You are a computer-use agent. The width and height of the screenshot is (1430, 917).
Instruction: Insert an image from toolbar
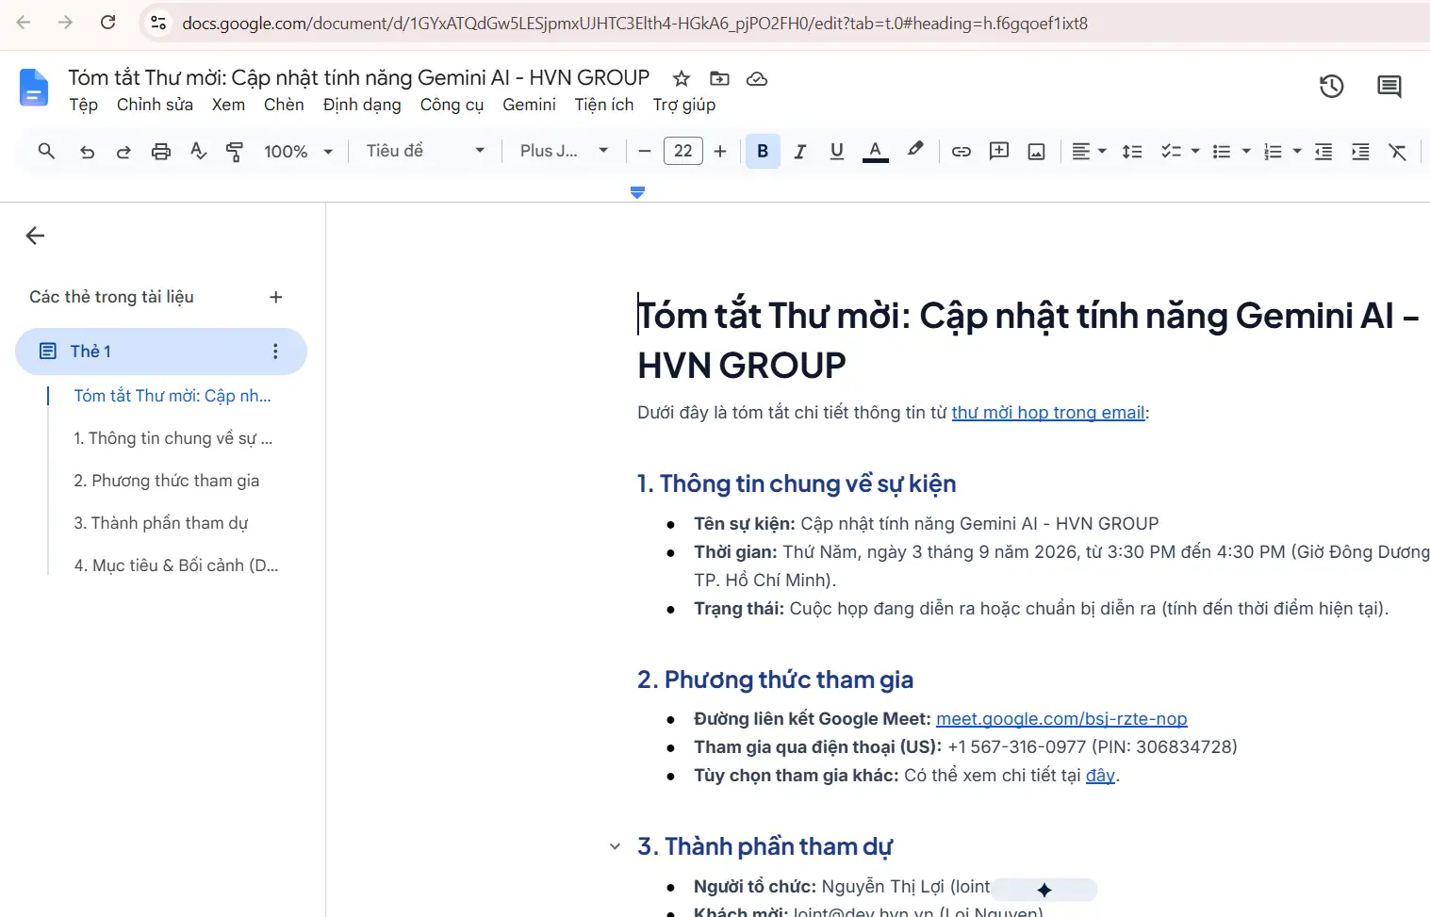click(1036, 152)
